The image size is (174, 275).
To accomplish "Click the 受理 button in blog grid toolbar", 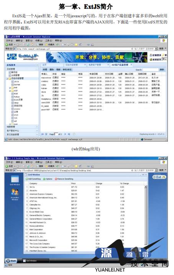I will [45, 70].
